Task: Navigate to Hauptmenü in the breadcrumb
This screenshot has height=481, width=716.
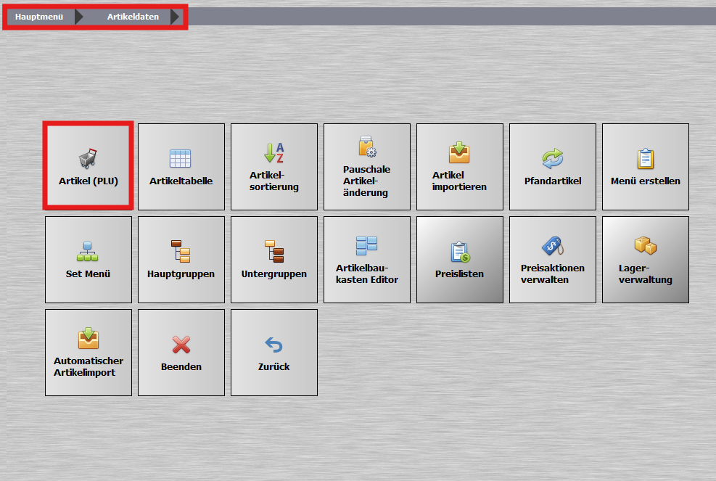Action: [x=39, y=17]
